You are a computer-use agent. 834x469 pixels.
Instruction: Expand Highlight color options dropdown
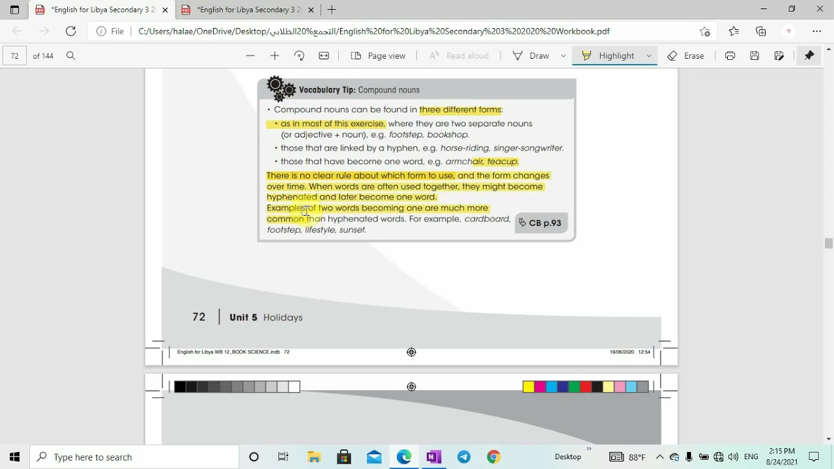649,56
